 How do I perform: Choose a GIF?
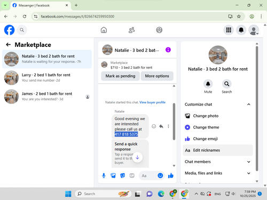coord(132,175)
